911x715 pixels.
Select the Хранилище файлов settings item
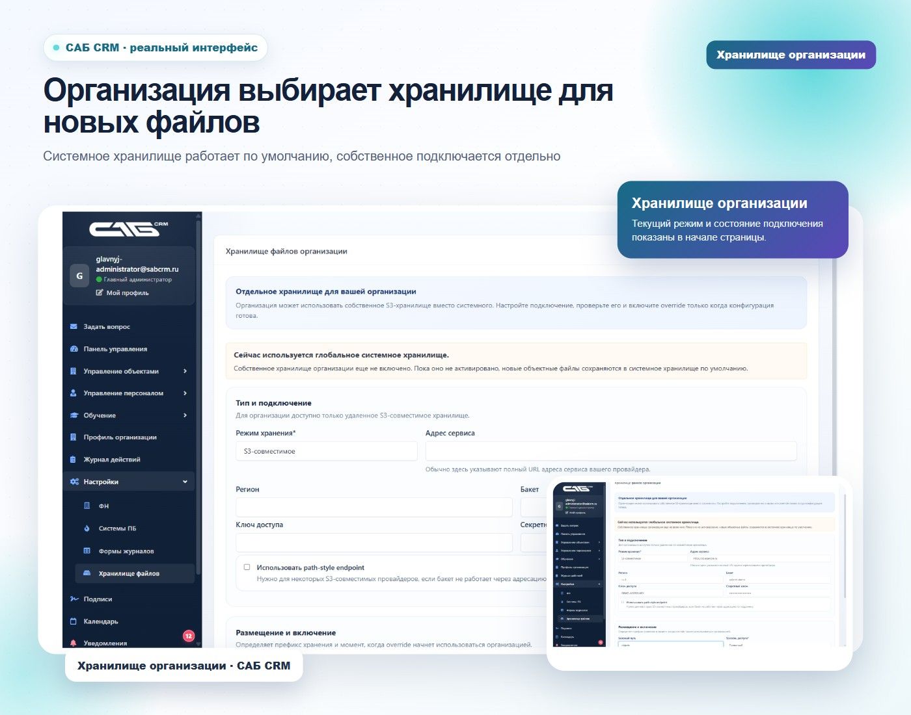(x=135, y=573)
